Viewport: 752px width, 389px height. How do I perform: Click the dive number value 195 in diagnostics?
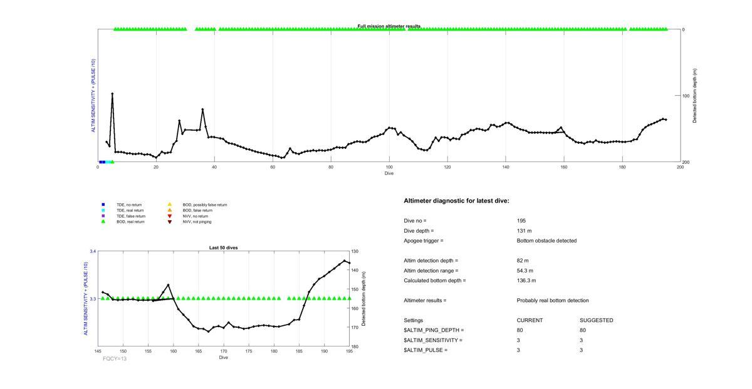[521, 221]
